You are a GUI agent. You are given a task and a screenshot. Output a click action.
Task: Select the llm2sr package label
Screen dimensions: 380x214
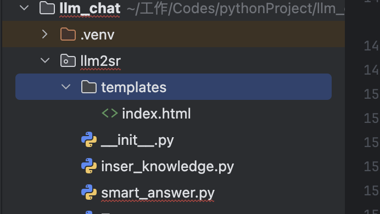pyautogui.click(x=100, y=61)
